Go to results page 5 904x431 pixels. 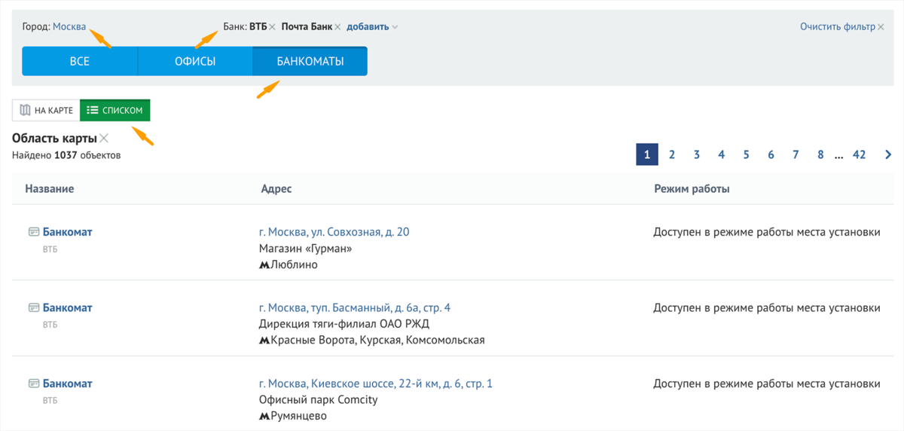pos(746,154)
